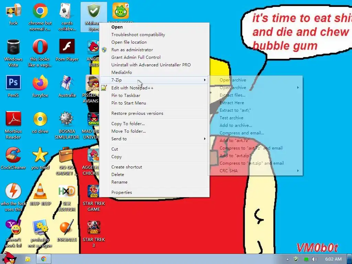Click the volume speaker tray icon

(315, 259)
